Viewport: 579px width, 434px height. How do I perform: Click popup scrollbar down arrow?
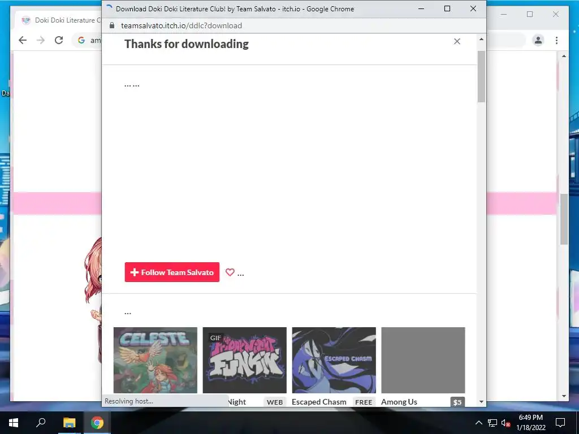tap(481, 402)
